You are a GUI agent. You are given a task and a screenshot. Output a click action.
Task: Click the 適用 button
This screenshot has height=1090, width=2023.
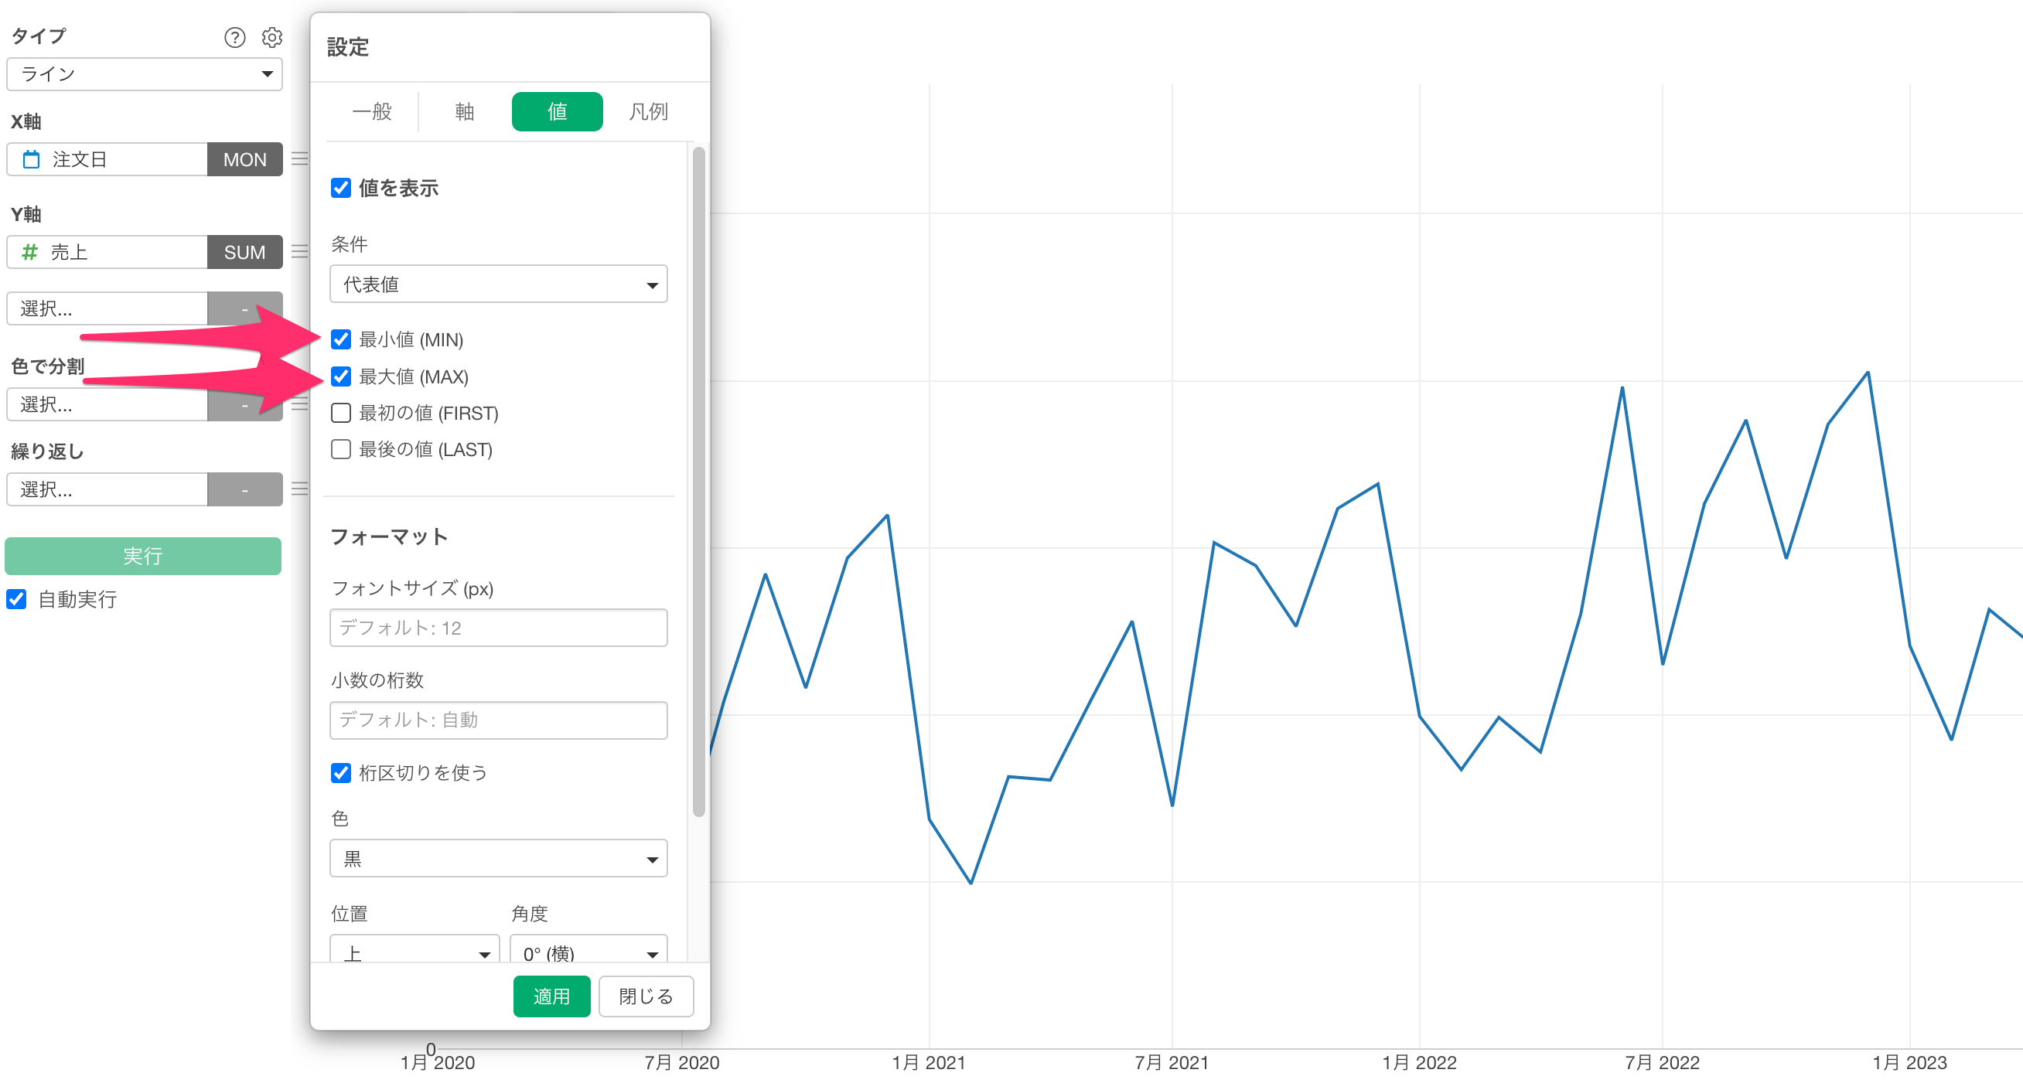551,996
